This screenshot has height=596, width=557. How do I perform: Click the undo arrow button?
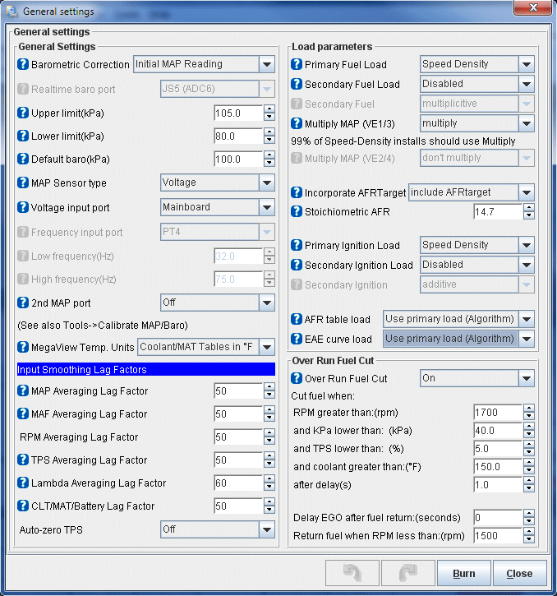click(x=352, y=573)
